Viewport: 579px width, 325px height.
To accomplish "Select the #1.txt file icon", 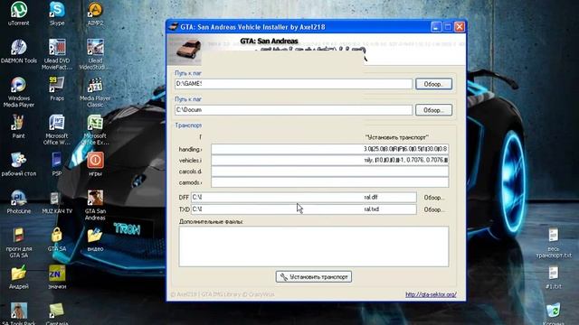I will point(553,278).
